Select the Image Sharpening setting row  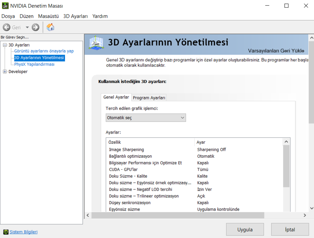pyautogui.click(x=195, y=150)
